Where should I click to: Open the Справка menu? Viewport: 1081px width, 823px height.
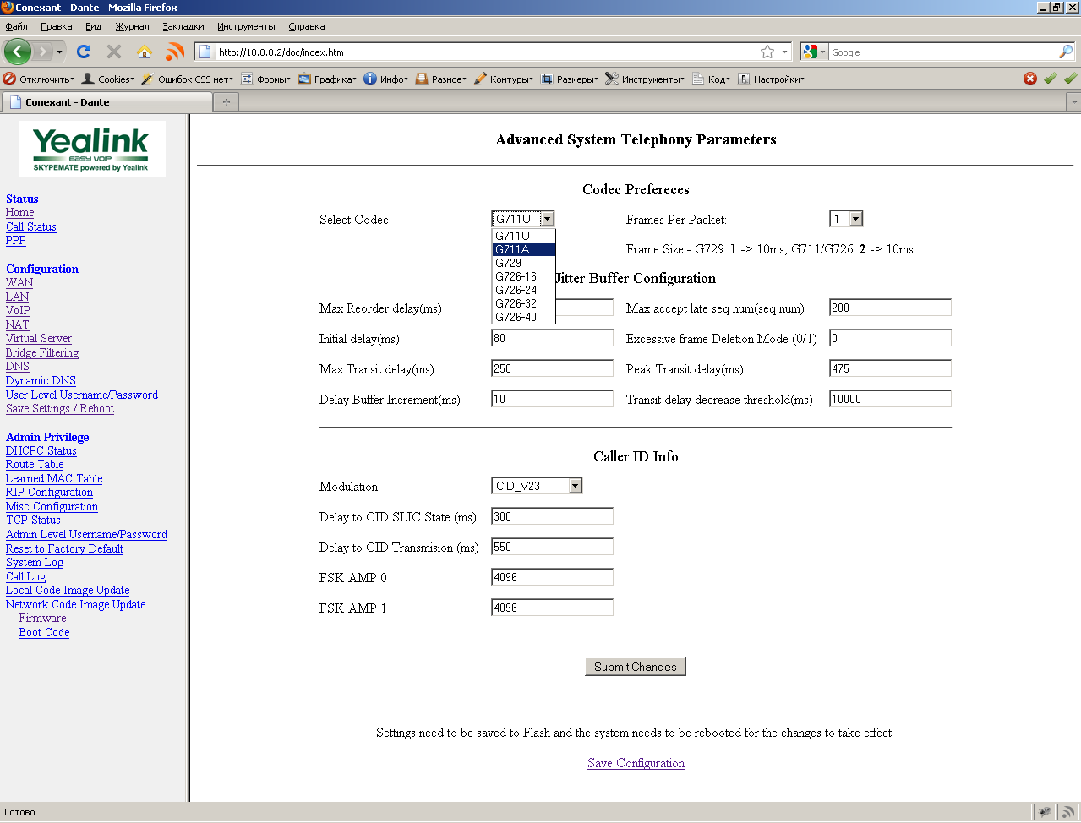tap(307, 26)
